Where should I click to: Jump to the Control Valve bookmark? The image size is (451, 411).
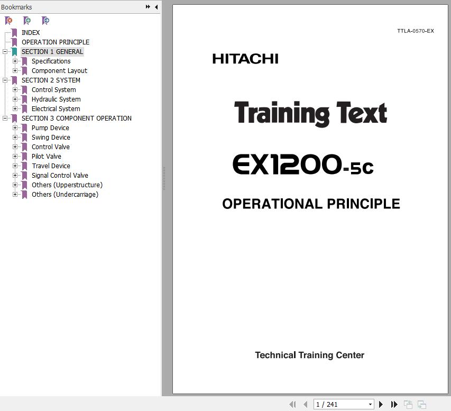tap(51, 147)
